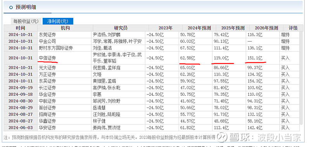Click researcher 李蕙

click(97, 94)
